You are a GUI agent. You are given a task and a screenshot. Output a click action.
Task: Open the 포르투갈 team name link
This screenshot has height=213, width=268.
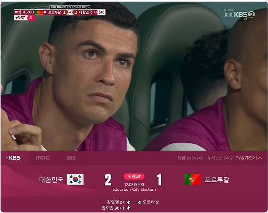click(x=217, y=180)
